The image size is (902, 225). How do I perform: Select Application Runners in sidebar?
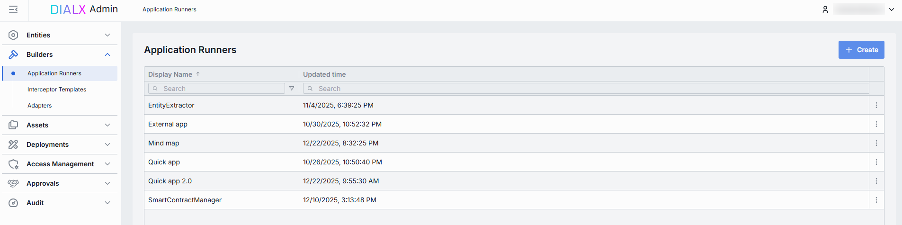tap(54, 73)
